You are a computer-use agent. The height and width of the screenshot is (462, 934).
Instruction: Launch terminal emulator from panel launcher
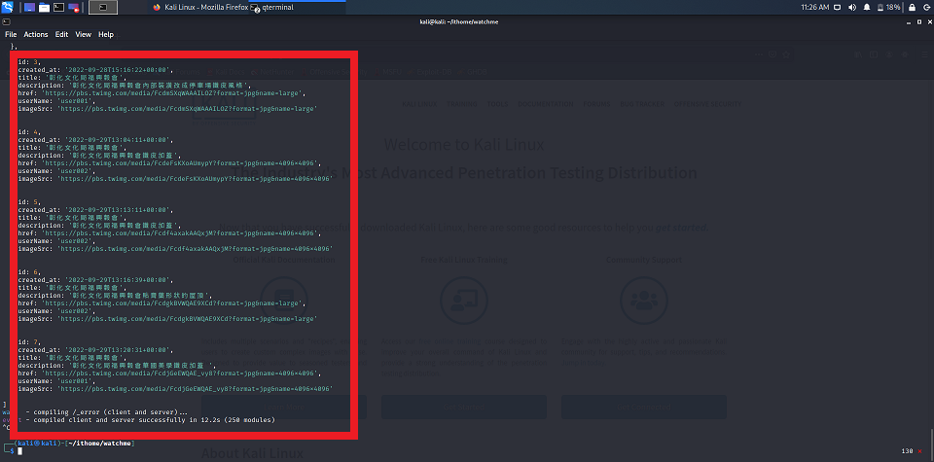[x=58, y=7]
